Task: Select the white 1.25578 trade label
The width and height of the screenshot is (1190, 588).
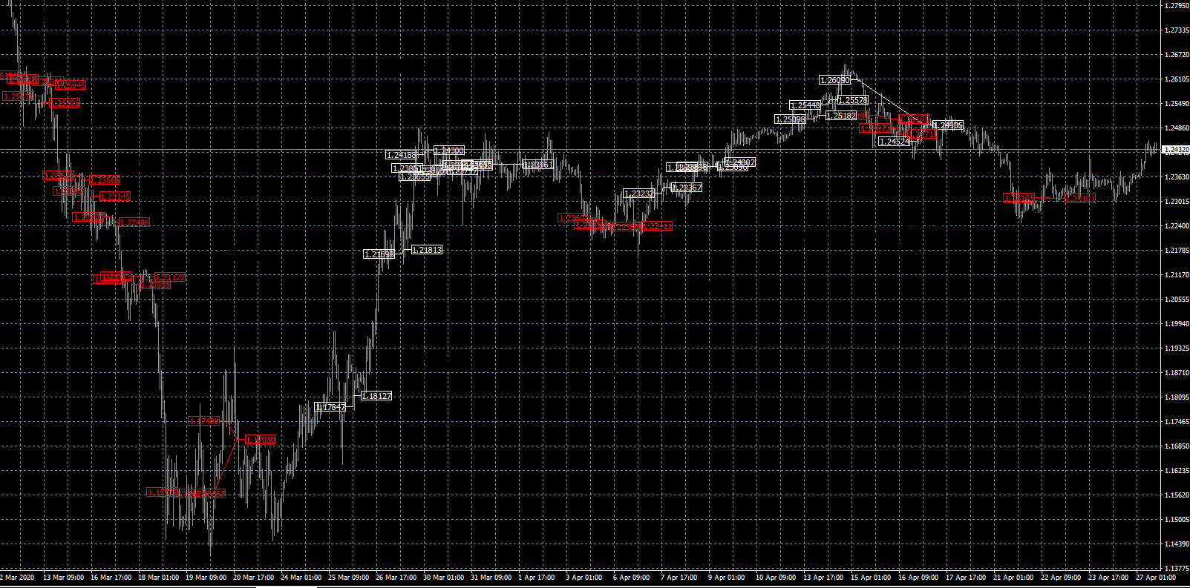Action: pos(853,100)
